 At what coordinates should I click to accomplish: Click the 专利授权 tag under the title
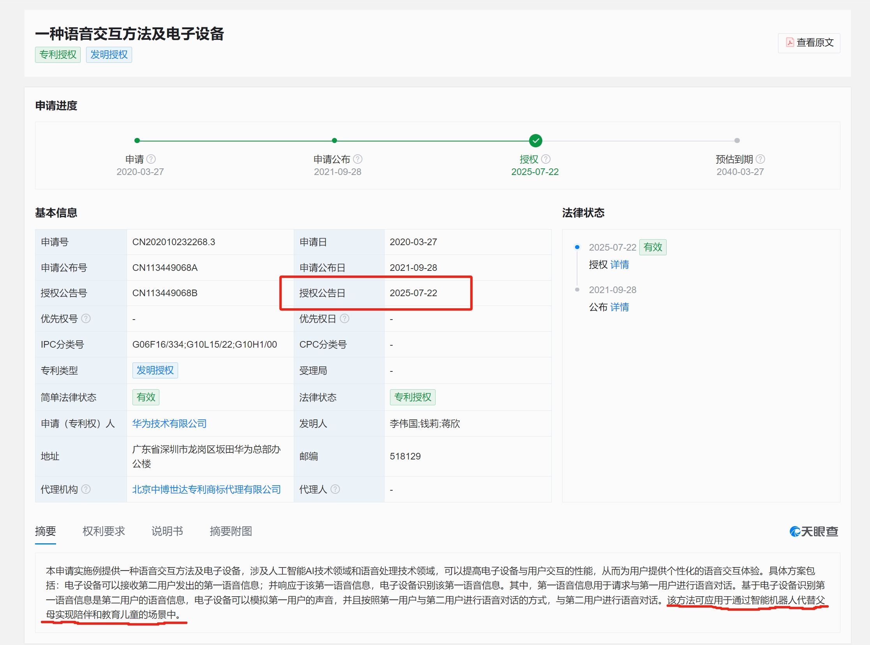point(58,55)
